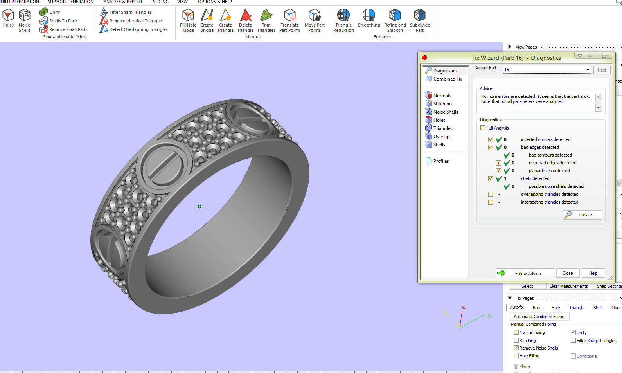
Task: Open SLICING ribbon tab
Action: (x=160, y=2)
